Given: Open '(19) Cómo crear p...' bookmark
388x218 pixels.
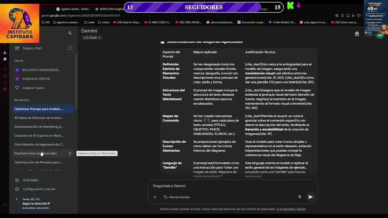Looking at the screenshot, I should pyautogui.click(x=345, y=22).
